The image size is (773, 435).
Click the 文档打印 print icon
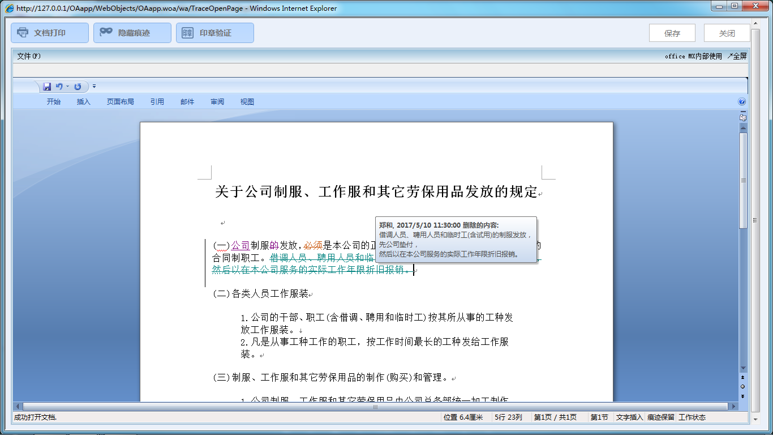23,32
